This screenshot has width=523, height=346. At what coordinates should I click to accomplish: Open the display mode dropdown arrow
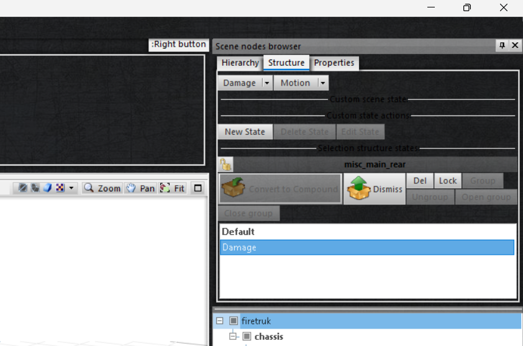pyautogui.click(x=71, y=188)
